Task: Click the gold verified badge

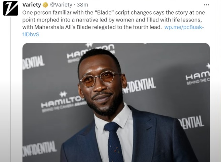Action: 45,5
